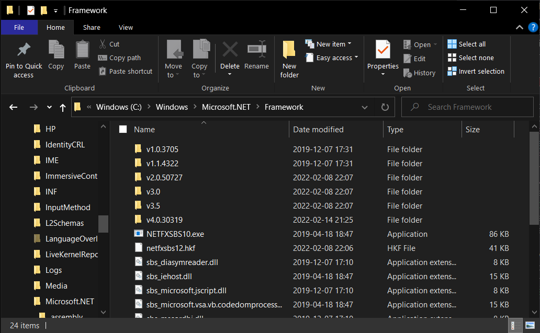The image size is (540, 333).
Task: Switch to large thumbnails view in status bar
Action: [x=530, y=326]
